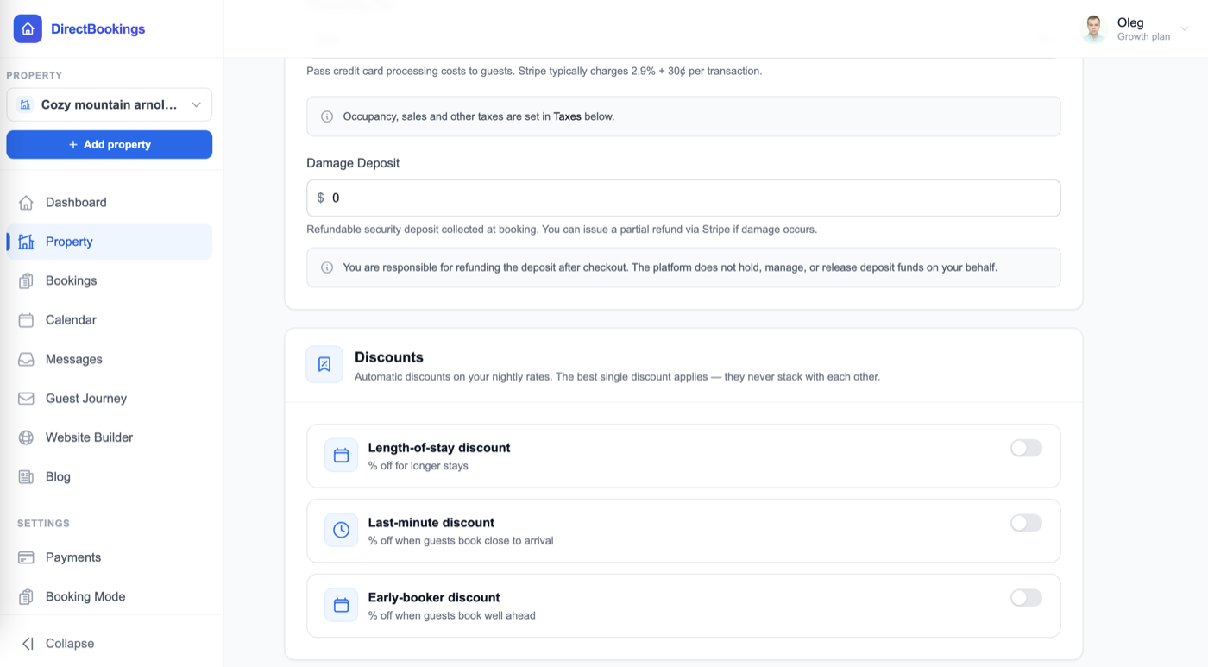1208x667 pixels.
Task: Click the DirectBookings brand name link
Action: 98,29
